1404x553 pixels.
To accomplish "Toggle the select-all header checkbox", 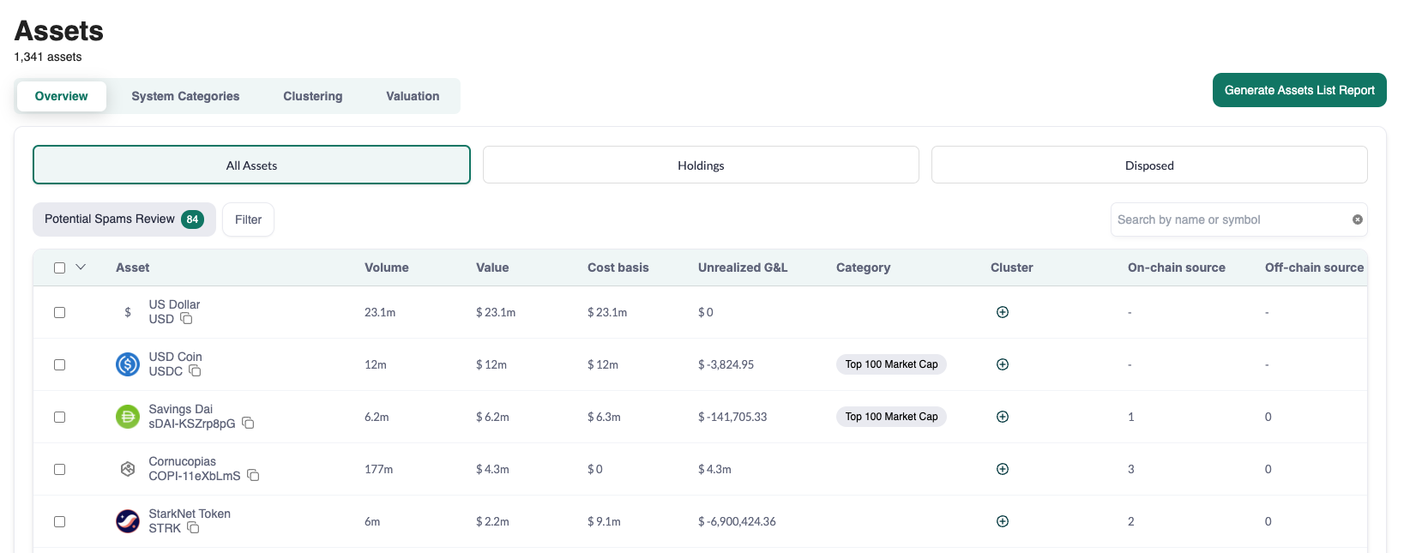I will [x=60, y=267].
